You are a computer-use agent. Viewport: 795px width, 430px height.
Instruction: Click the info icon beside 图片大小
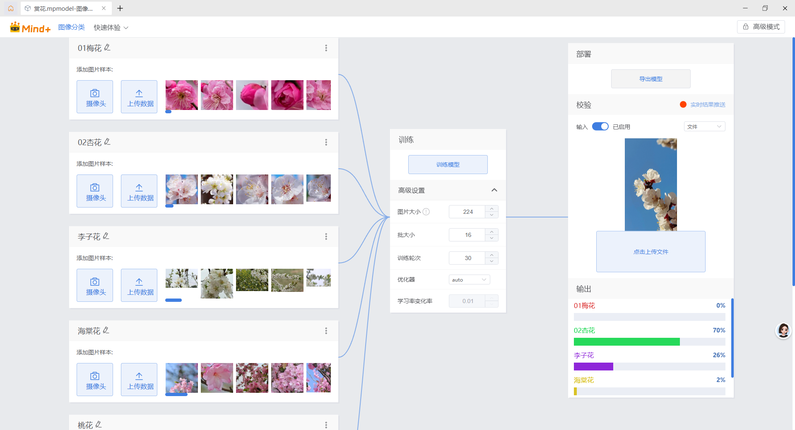(x=426, y=212)
